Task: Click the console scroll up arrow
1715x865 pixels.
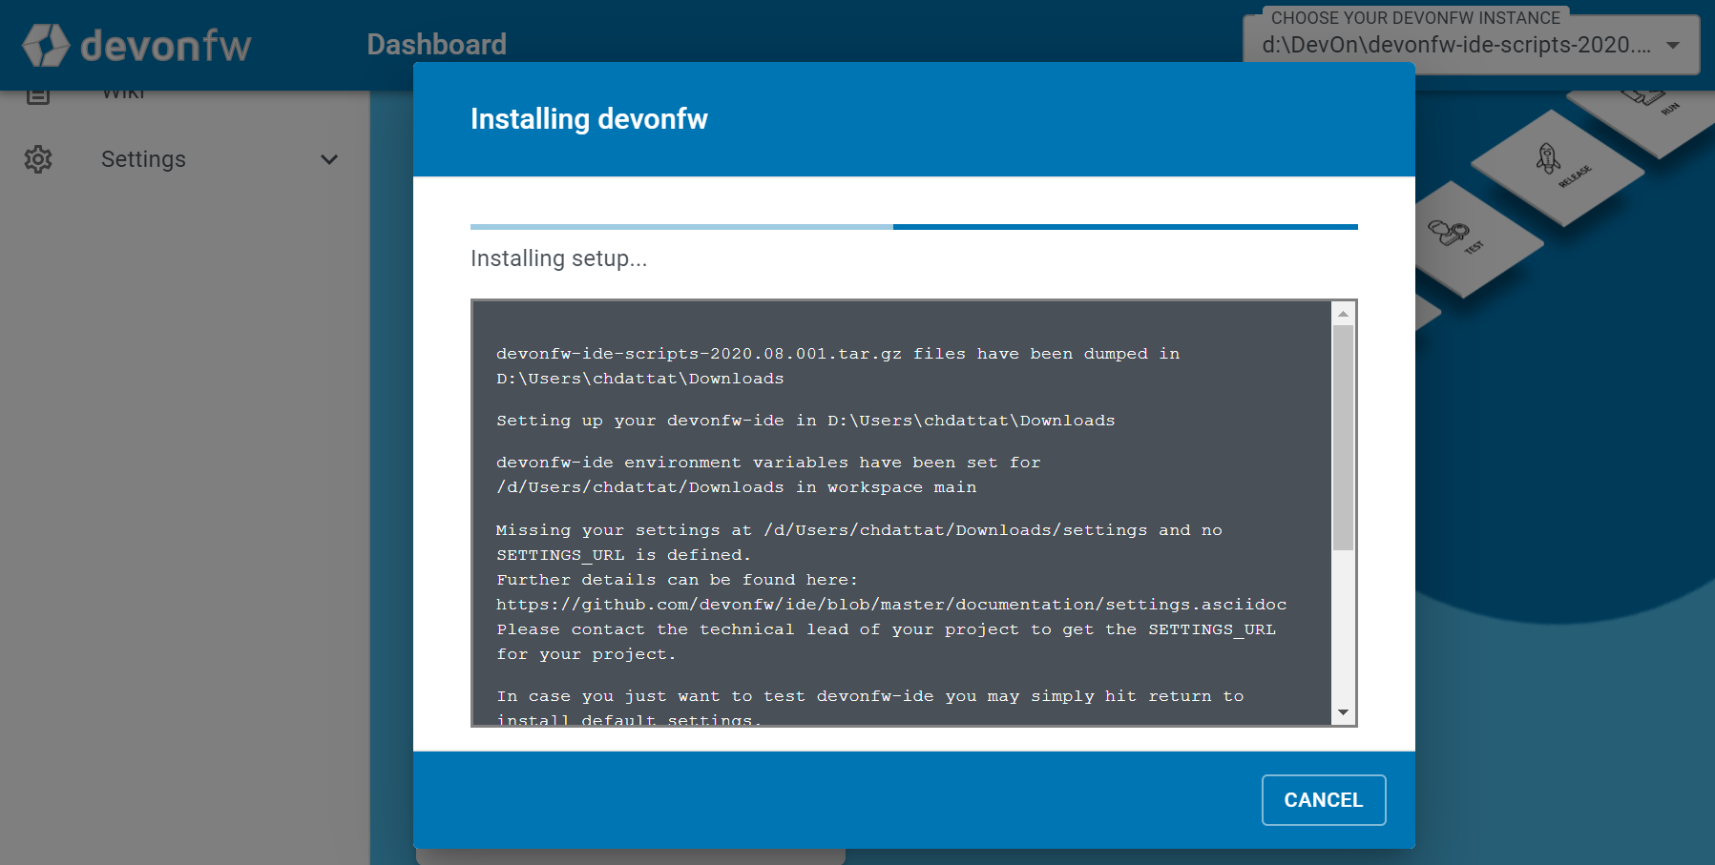Action: [x=1343, y=314]
